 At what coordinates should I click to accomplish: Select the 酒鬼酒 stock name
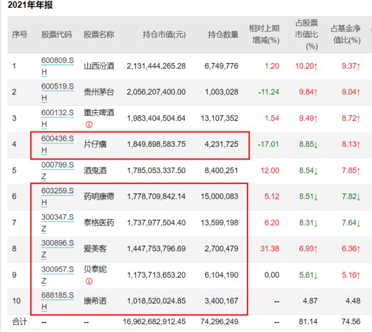coord(95,171)
